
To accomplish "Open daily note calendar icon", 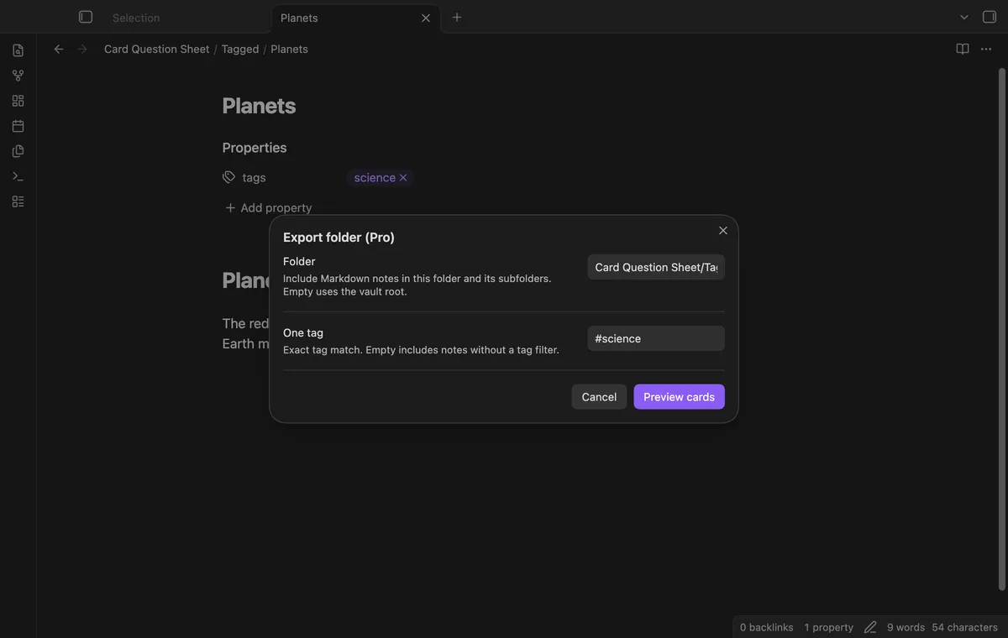I will 18,126.
